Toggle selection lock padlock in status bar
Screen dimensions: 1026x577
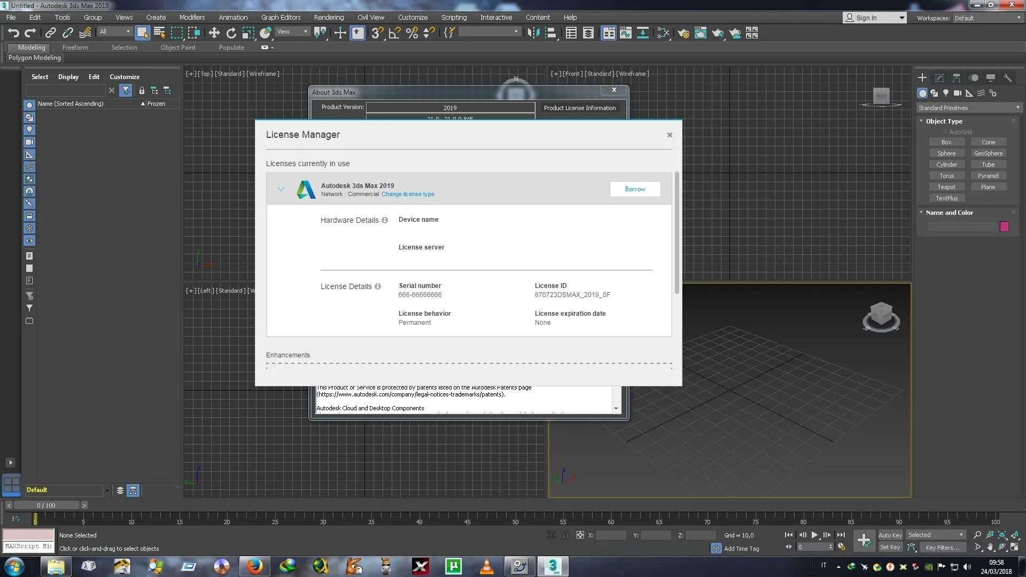(x=565, y=535)
